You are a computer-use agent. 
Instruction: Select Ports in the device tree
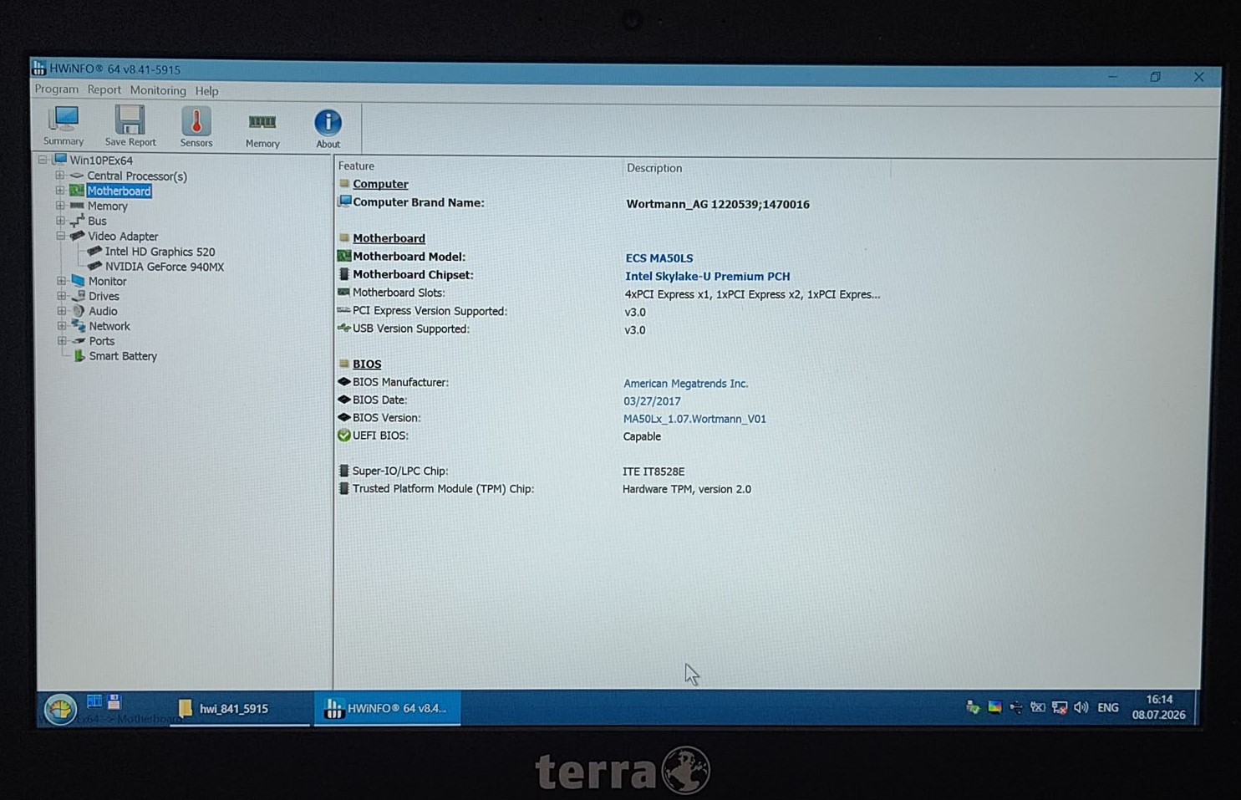(x=102, y=342)
